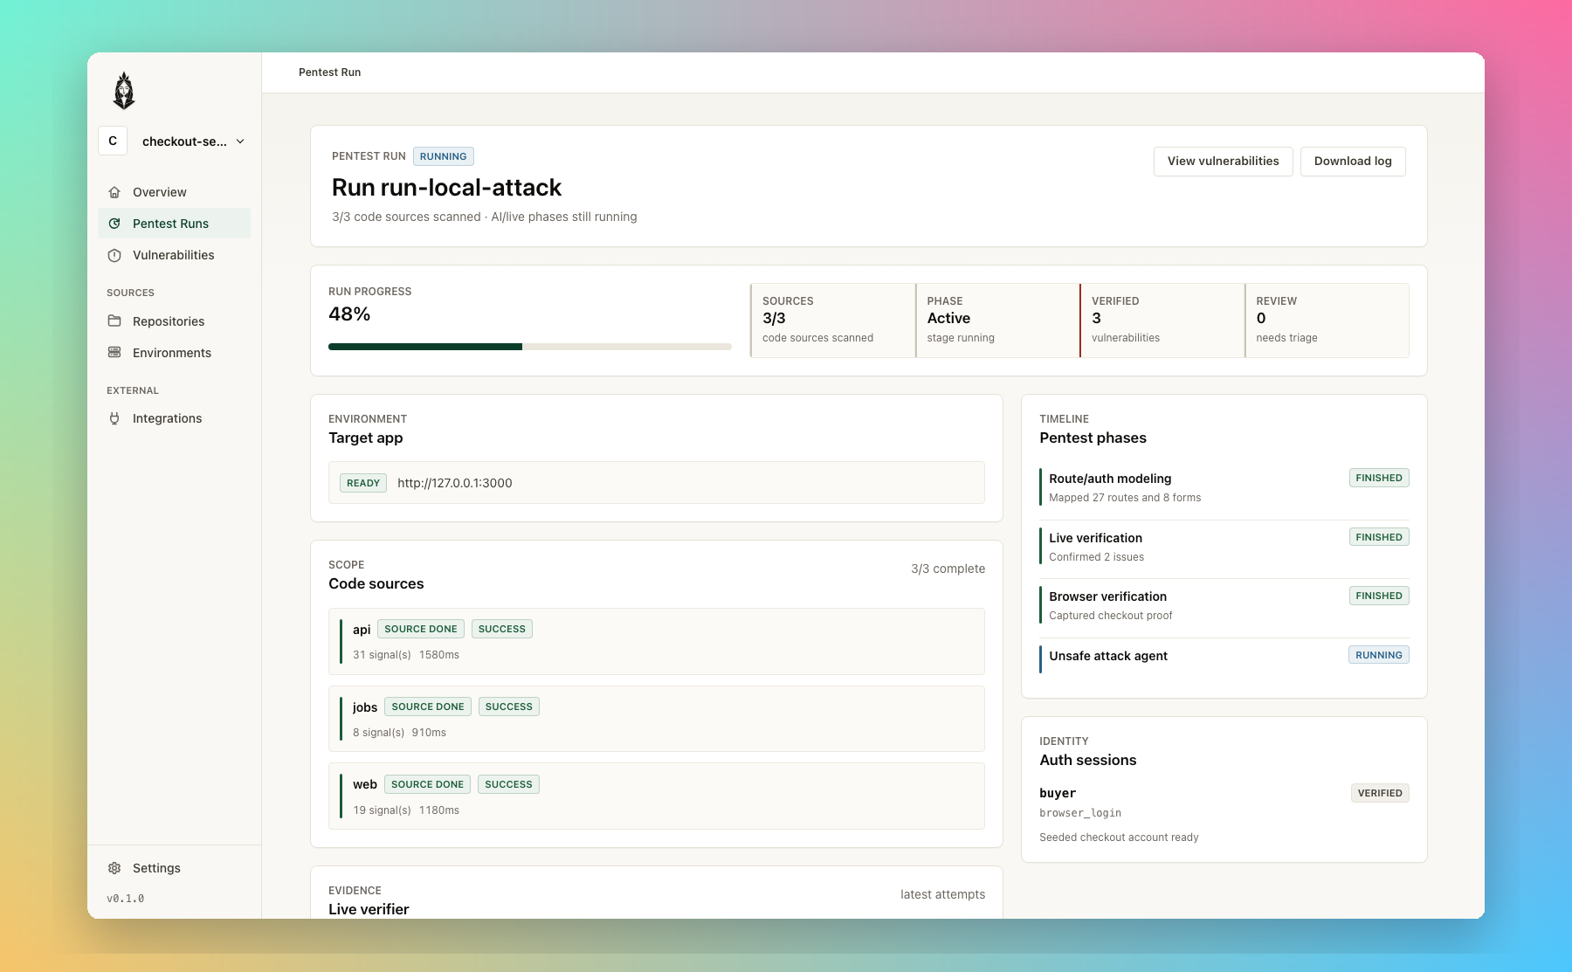Image resolution: width=1572 pixels, height=972 pixels.
Task: Click the Vulnerabilities shield icon
Action: pos(114,255)
